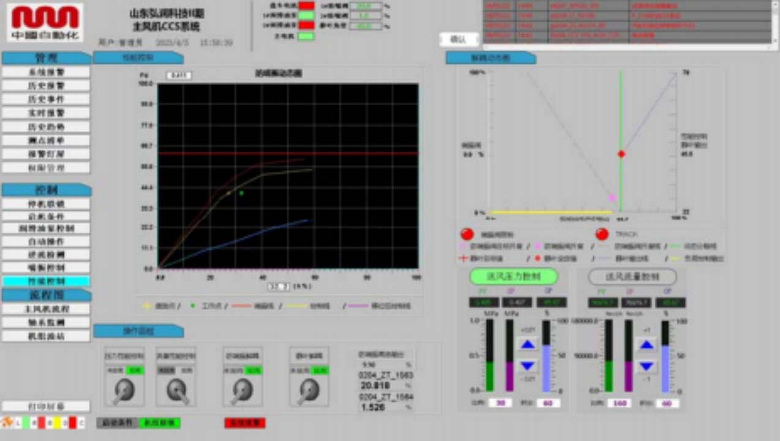
Task: Click the OP output bar in 送风压力控制
Action: coord(546,356)
